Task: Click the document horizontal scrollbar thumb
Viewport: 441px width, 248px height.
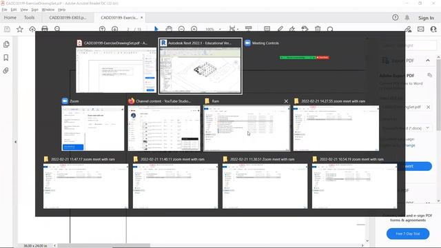Action: (104, 246)
